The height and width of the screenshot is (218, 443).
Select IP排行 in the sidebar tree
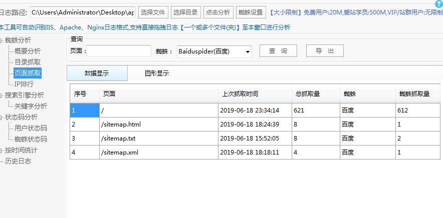(24, 84)
